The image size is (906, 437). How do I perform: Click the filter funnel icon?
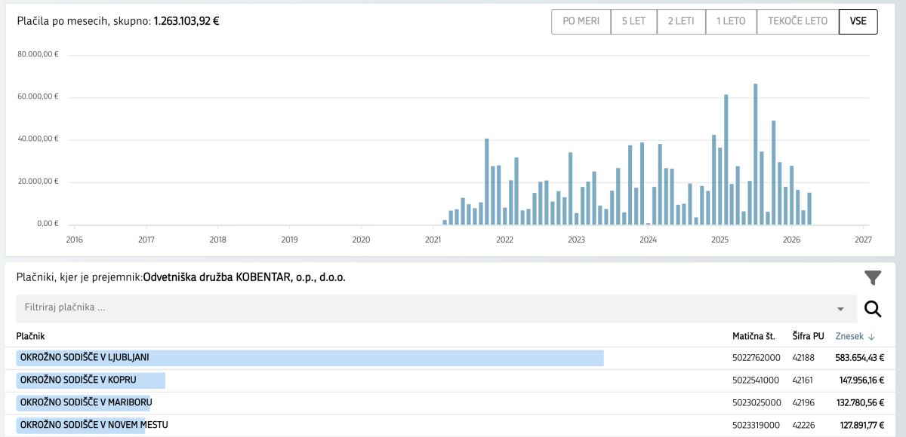(873, 278)
